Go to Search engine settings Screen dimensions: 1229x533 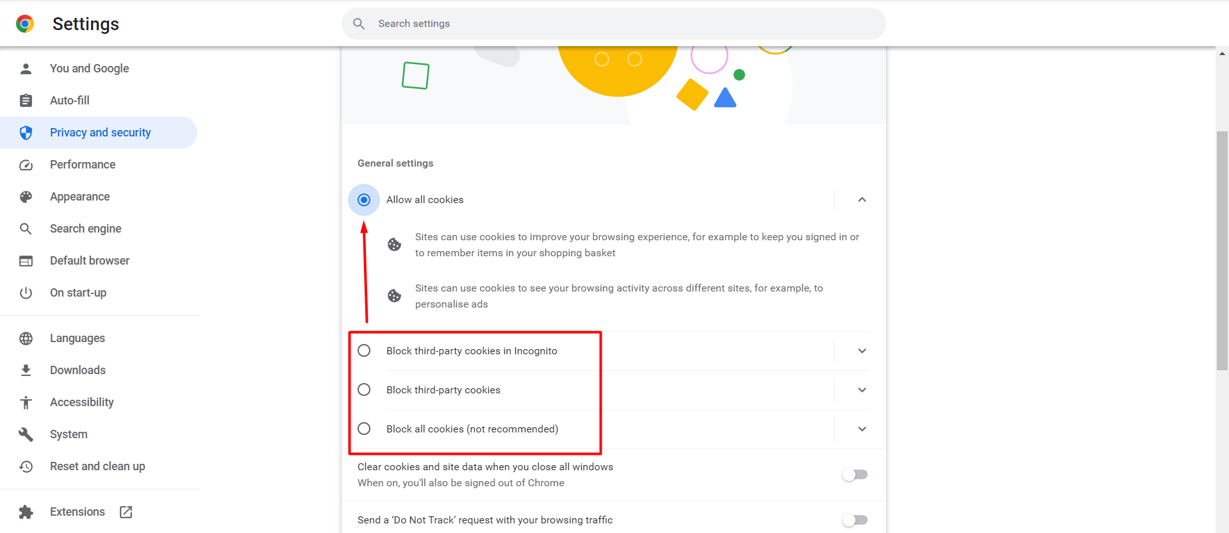click(85, 229)
